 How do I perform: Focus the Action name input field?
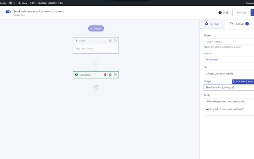[x=229, y=42]
